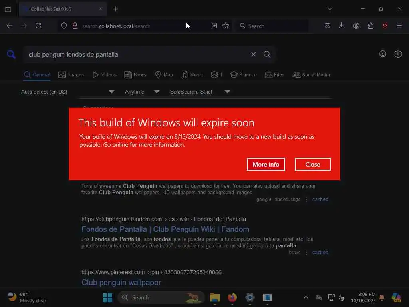Open the tracking protection shield icon

pos(64,26)
